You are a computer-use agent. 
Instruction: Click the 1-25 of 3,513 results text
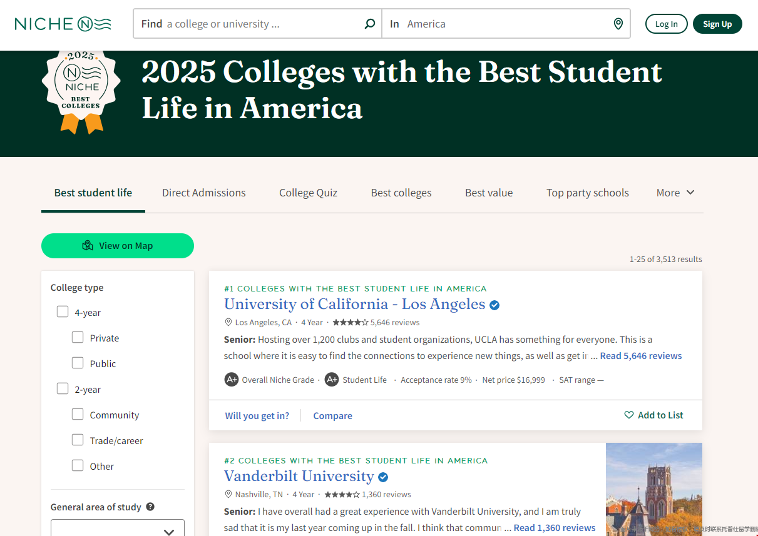(x=666, y=259)
